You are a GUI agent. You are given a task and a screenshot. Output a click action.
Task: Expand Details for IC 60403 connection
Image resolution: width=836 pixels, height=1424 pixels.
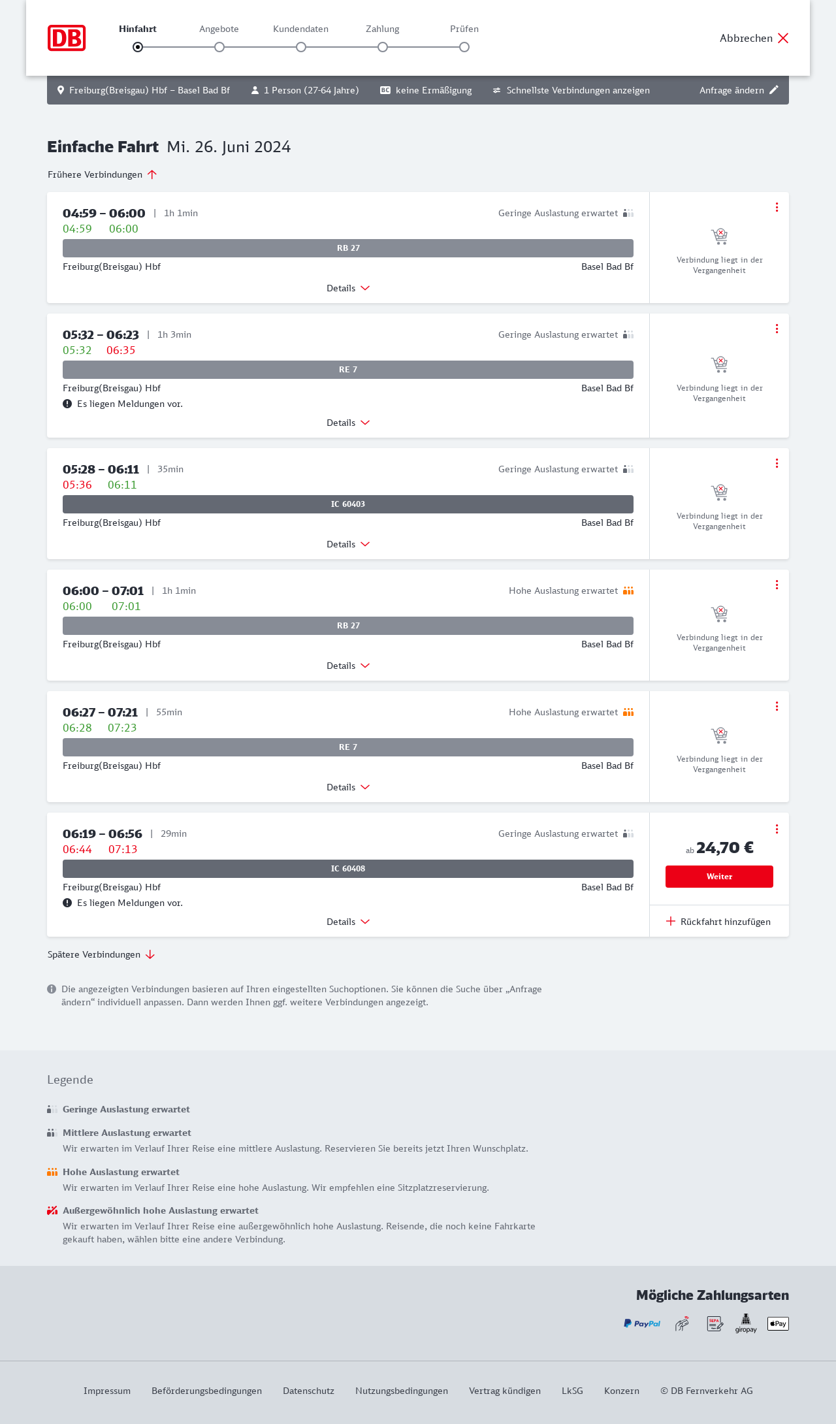point(348,544)
